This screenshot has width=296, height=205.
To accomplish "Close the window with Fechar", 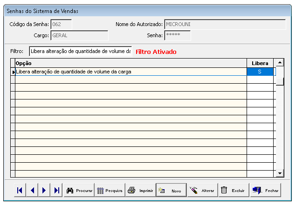I will 265,190.
